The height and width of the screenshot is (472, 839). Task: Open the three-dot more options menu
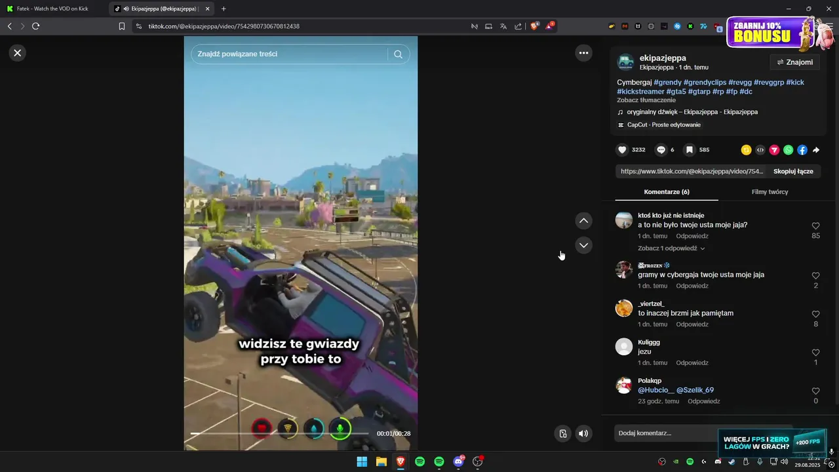click(583, 53)
